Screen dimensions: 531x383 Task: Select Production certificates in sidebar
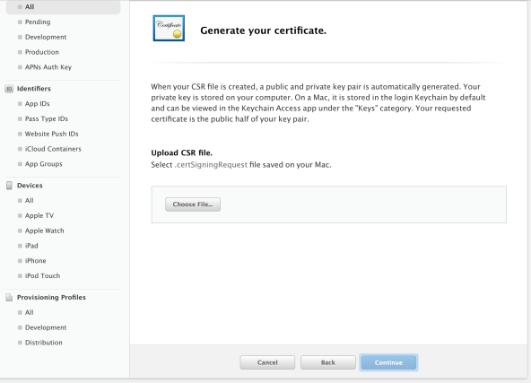pyautogui.click(x=42, y=52)
